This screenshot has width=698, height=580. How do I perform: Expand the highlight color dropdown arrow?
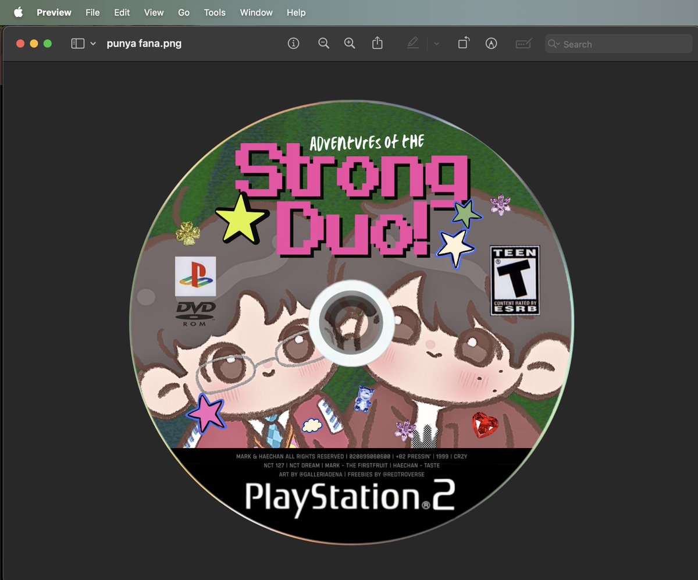pos(437,44)
